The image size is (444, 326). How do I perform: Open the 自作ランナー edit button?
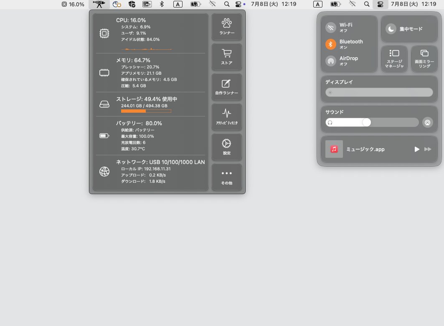pos(227,87)
